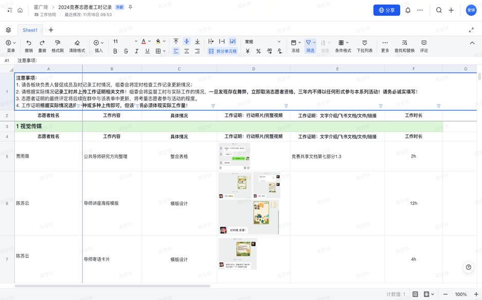Align text to the right
This screenshot has height=300, width=482.
click(198, 51)
